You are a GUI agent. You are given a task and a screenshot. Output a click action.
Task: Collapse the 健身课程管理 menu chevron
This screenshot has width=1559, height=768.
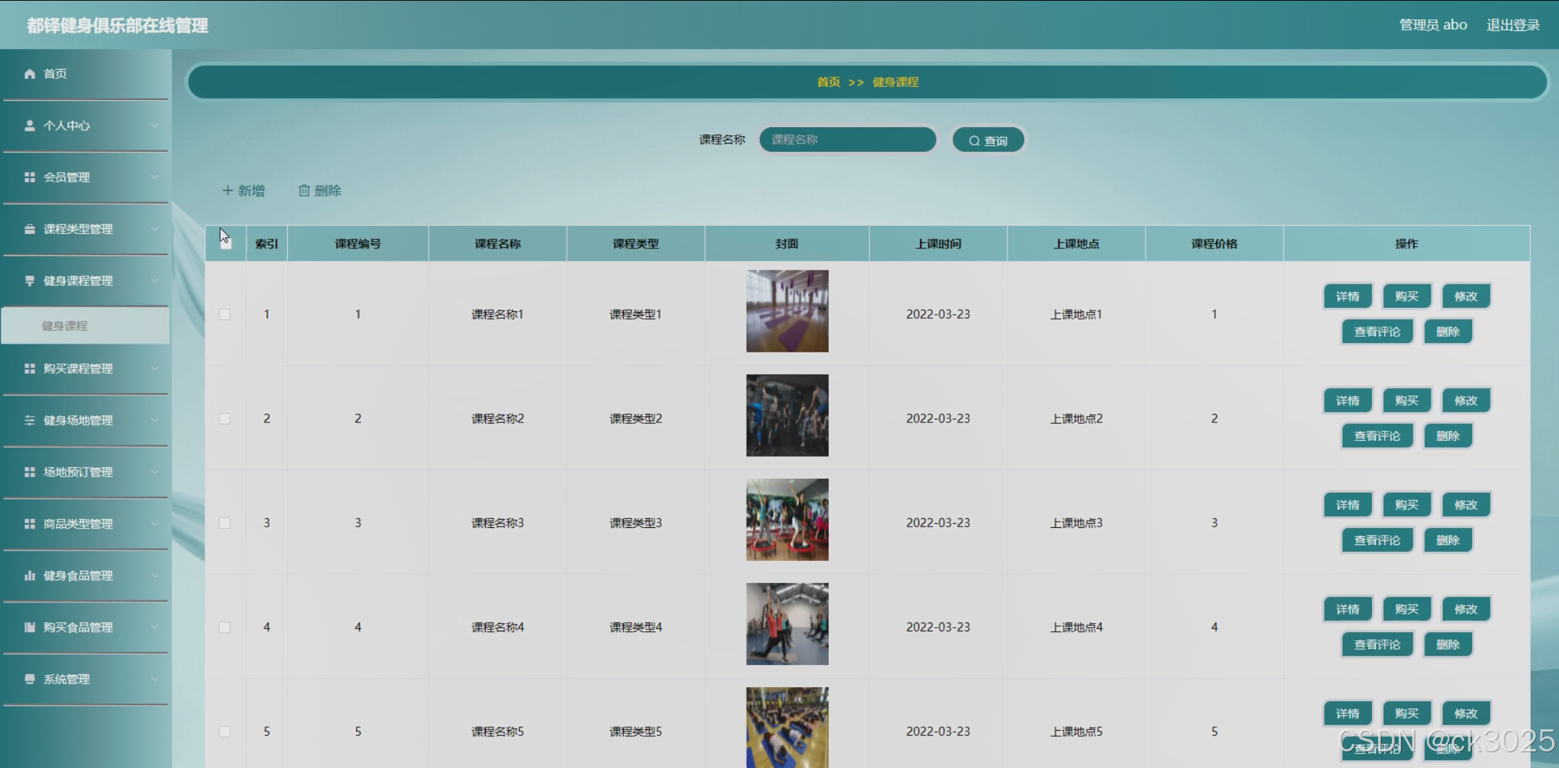[155, 281]
